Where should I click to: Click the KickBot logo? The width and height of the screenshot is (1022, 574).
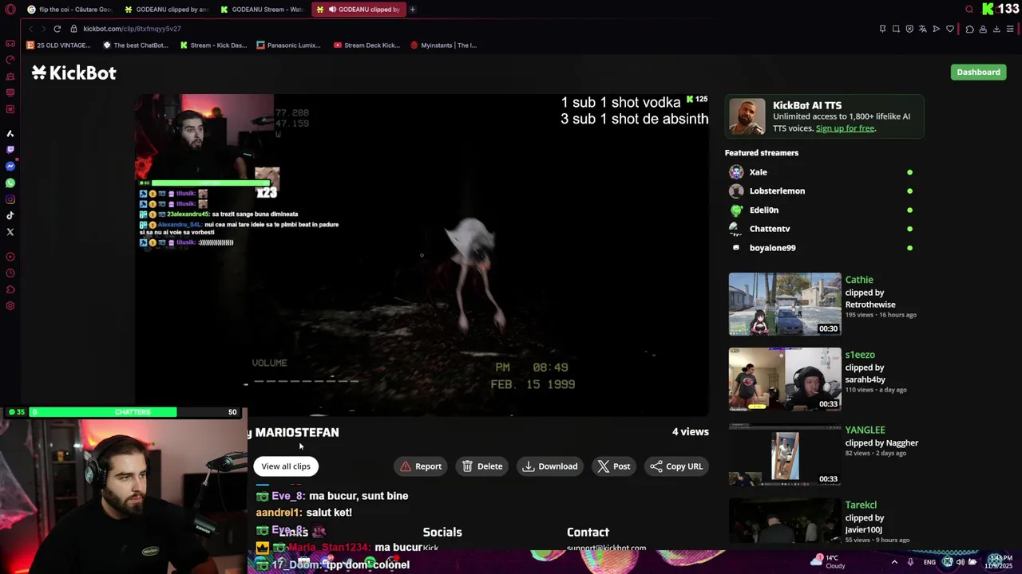coord(74,73)
